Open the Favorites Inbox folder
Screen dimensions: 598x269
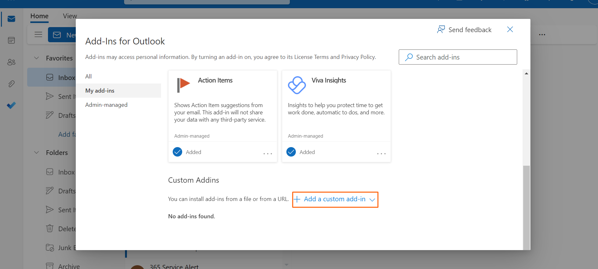[x=52, y=77]
